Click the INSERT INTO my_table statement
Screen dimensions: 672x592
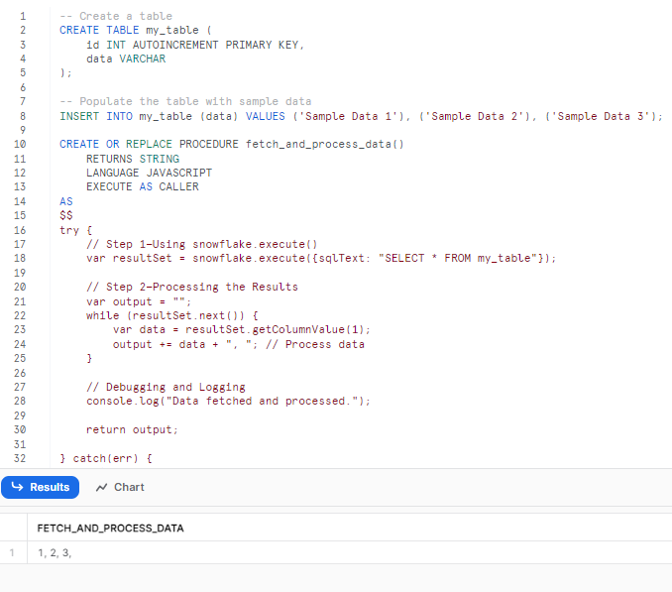pos(361,116)
